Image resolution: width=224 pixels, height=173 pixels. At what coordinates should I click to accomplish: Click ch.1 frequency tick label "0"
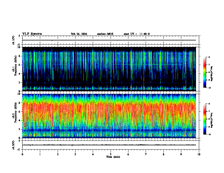click(20, 91)
